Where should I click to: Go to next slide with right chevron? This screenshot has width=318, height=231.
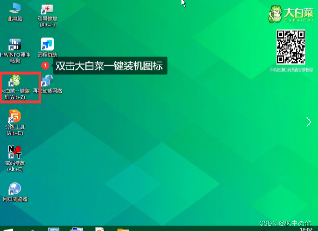(309, 122)
